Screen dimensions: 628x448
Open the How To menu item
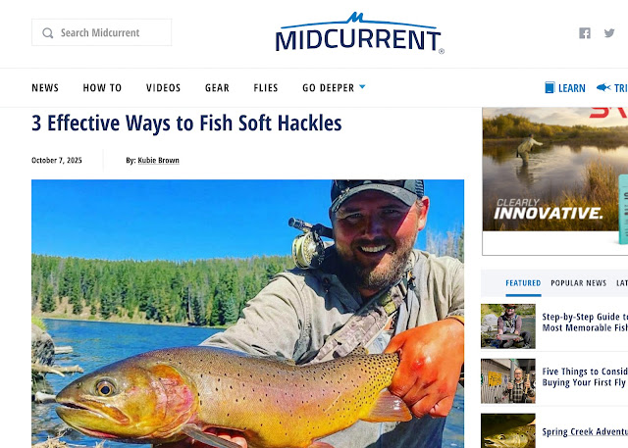(x=102, y=88)
